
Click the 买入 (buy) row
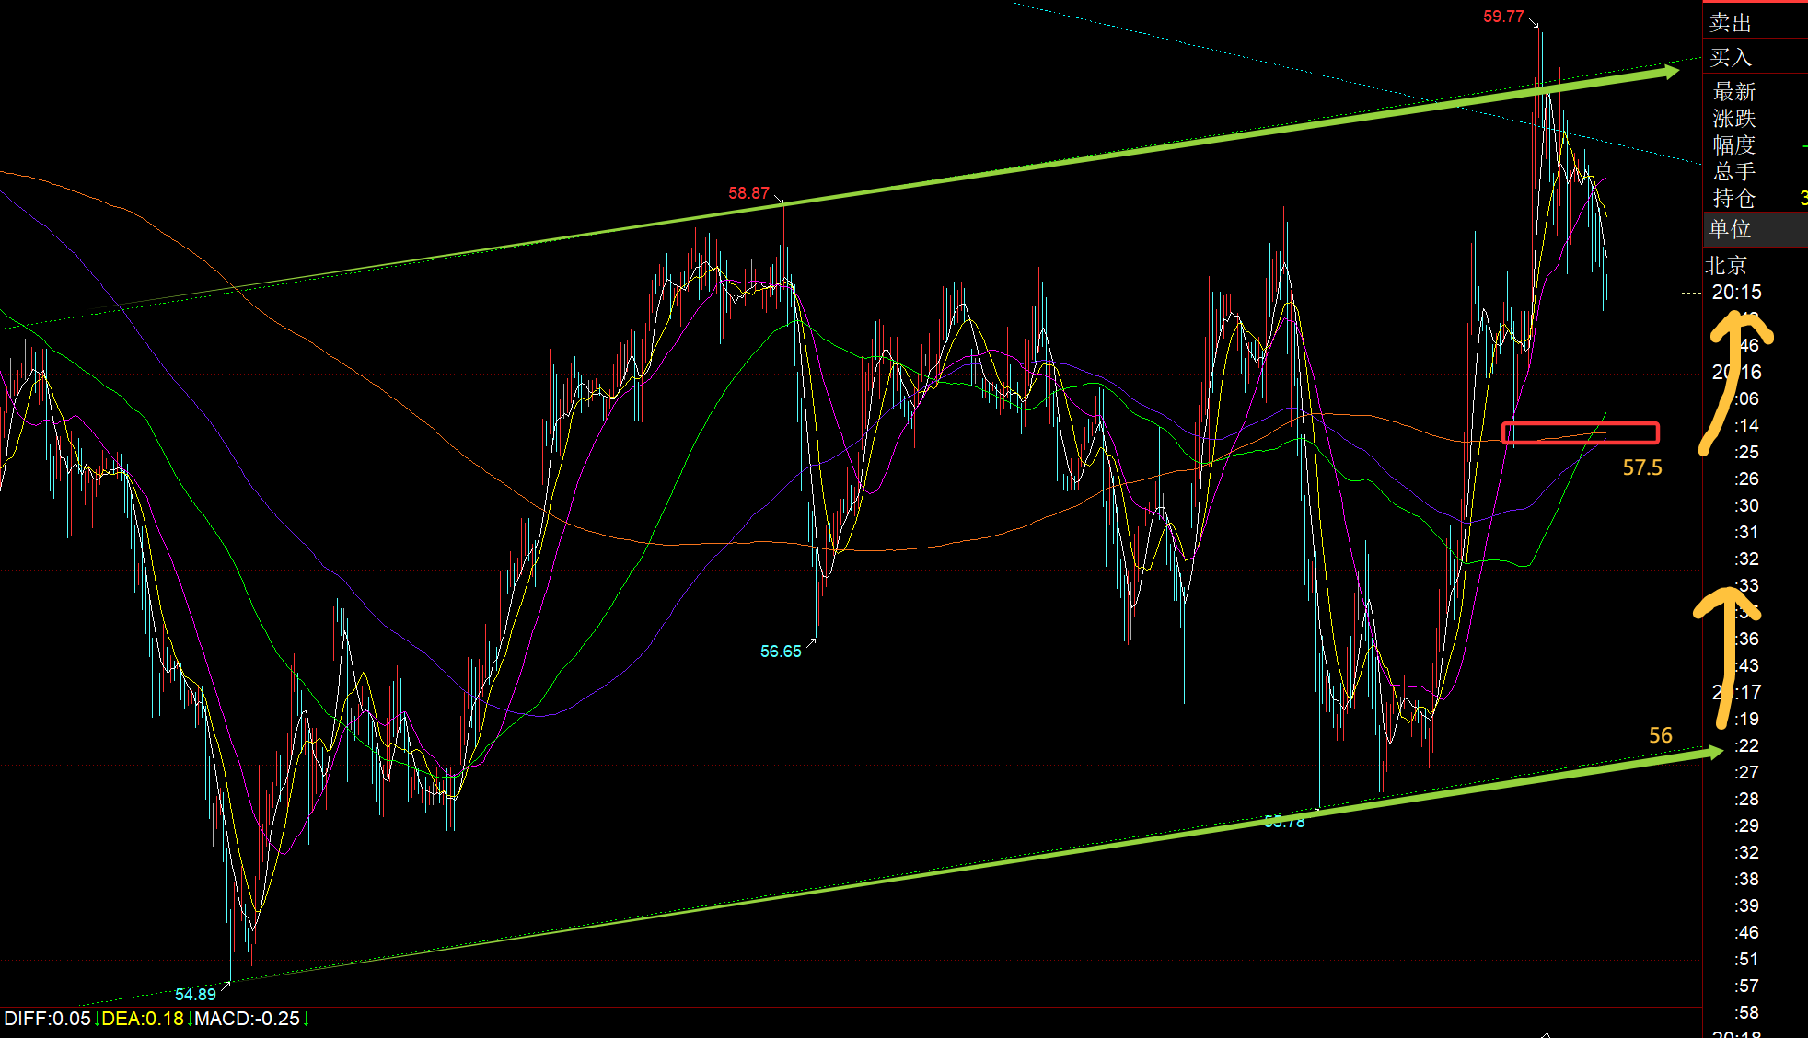1731,57
